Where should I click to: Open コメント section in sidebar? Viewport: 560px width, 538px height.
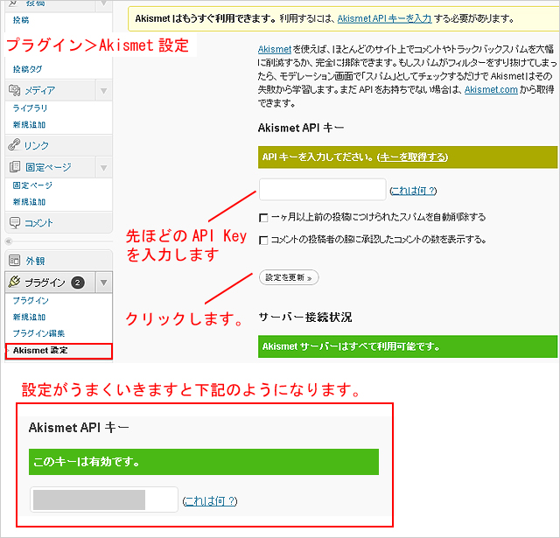(38, 223)
